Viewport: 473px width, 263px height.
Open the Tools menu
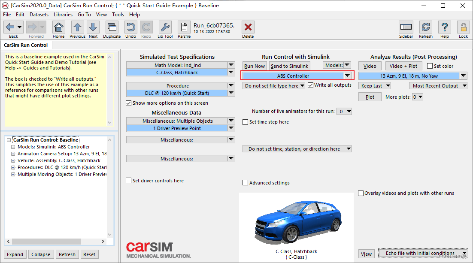118,15
